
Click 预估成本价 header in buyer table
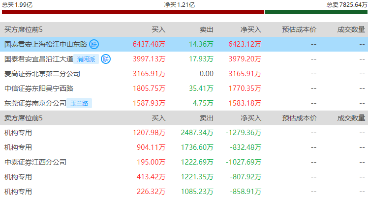(299, 29)
